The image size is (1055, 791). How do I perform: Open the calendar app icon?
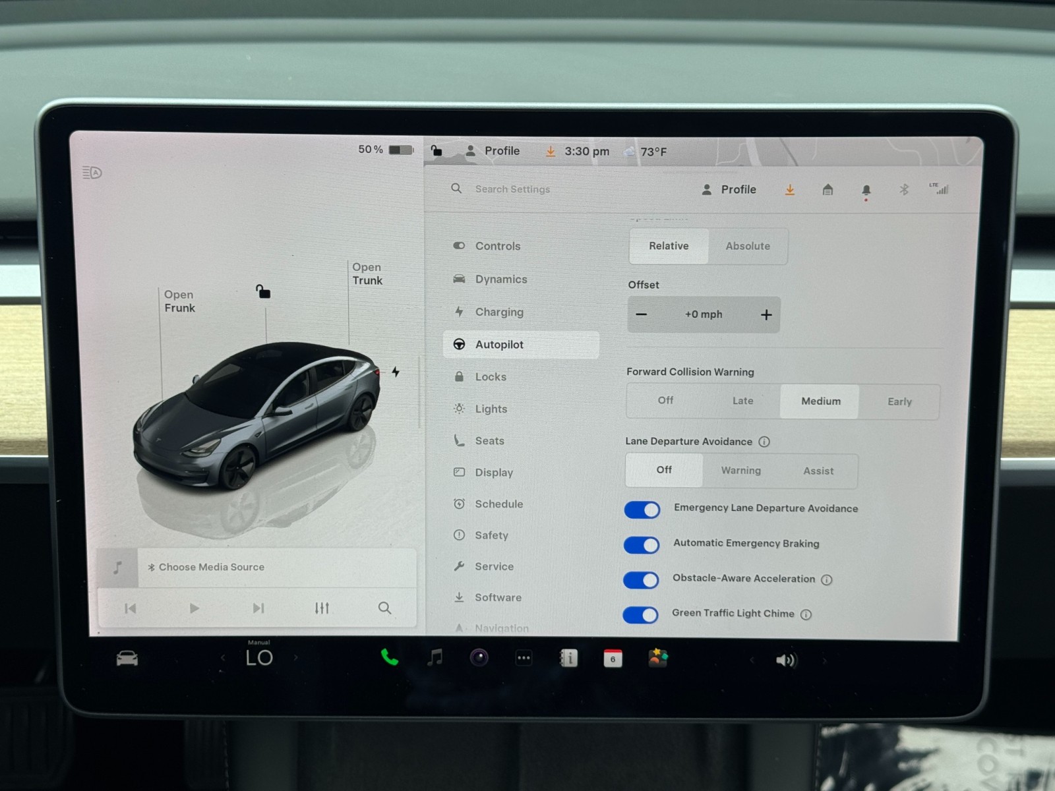coord(613,658)
